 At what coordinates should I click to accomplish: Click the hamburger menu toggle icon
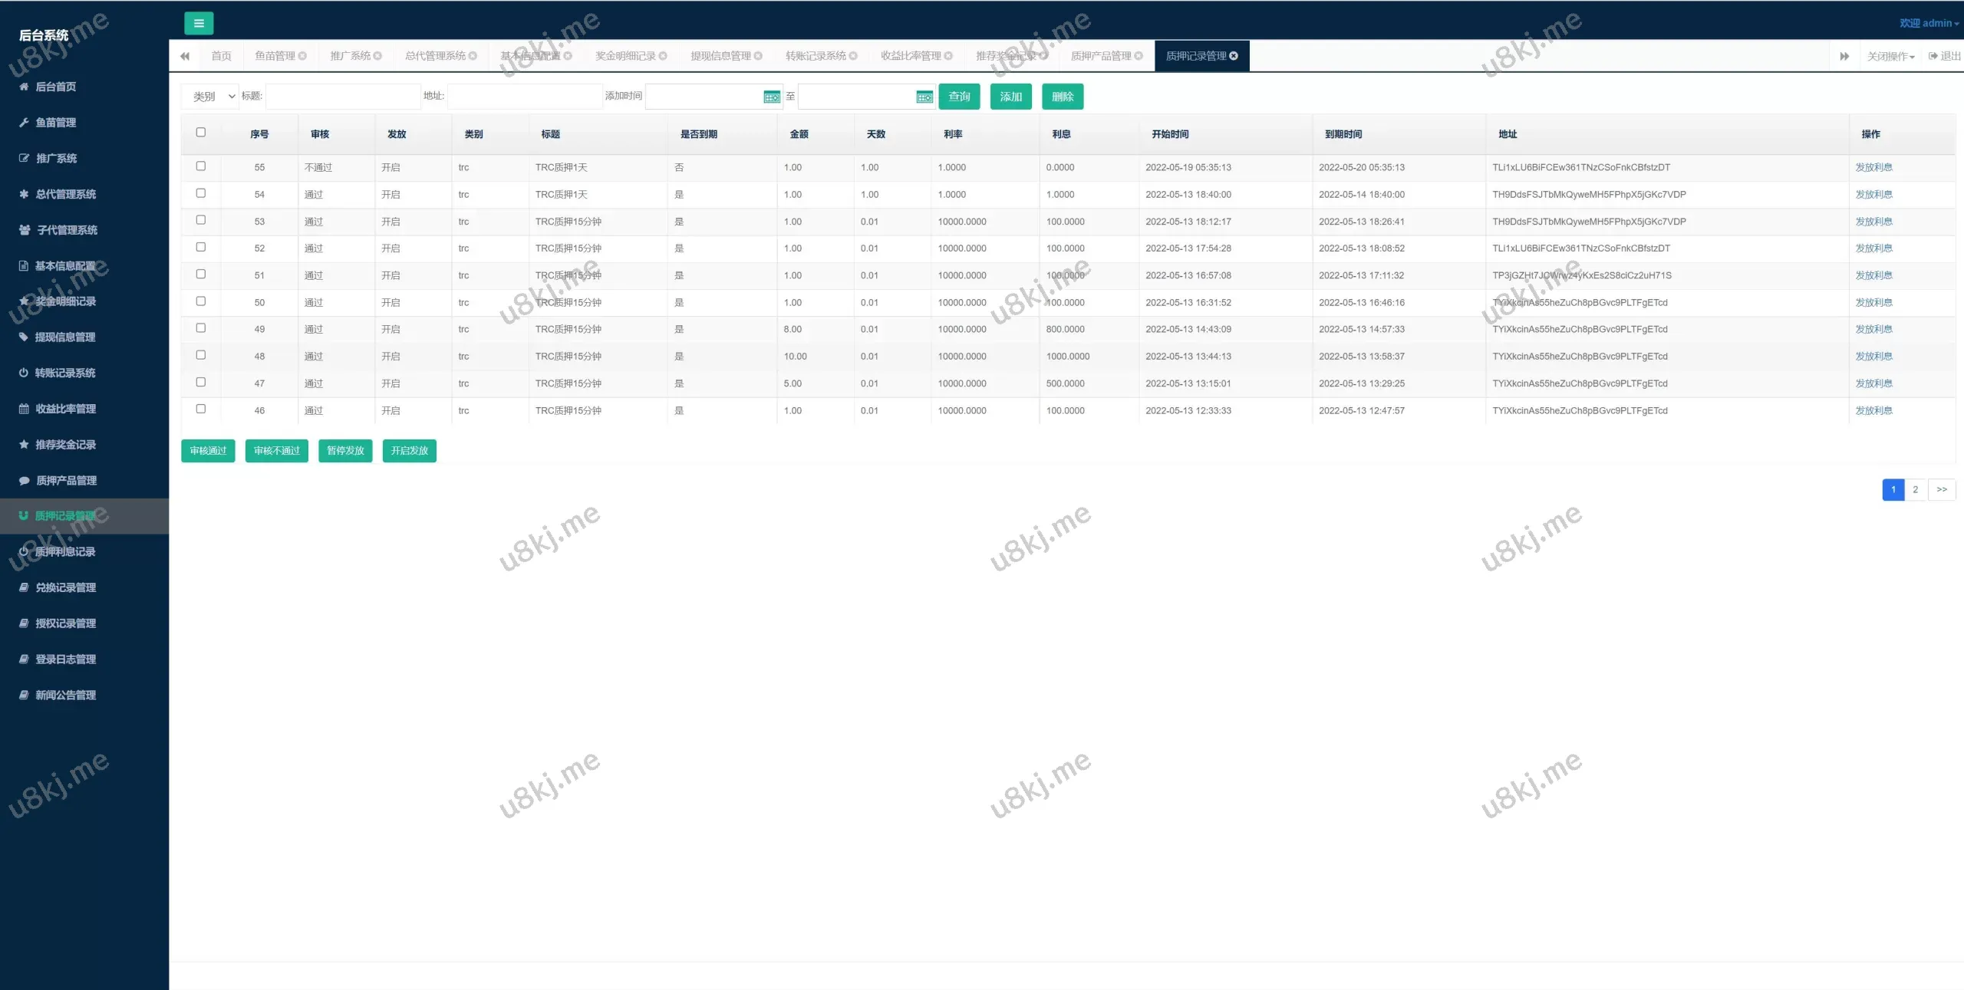199,23
